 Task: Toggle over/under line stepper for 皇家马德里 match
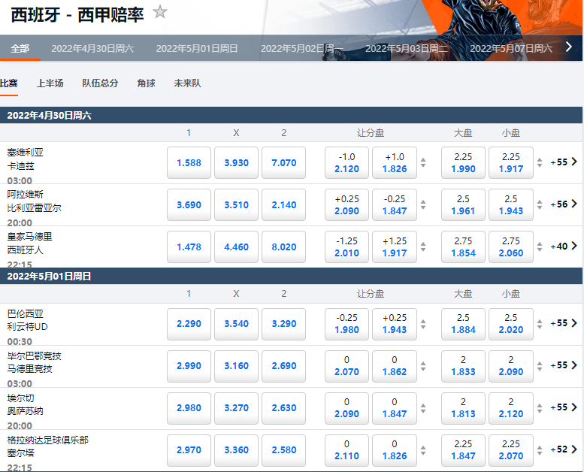(x=540, y=247)
